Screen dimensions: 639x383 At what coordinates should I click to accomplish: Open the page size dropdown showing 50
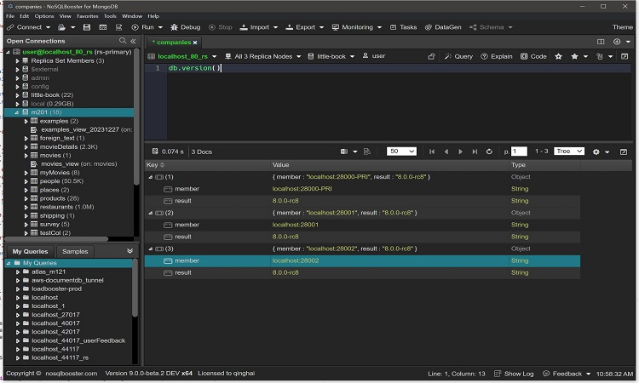[400, 151]
